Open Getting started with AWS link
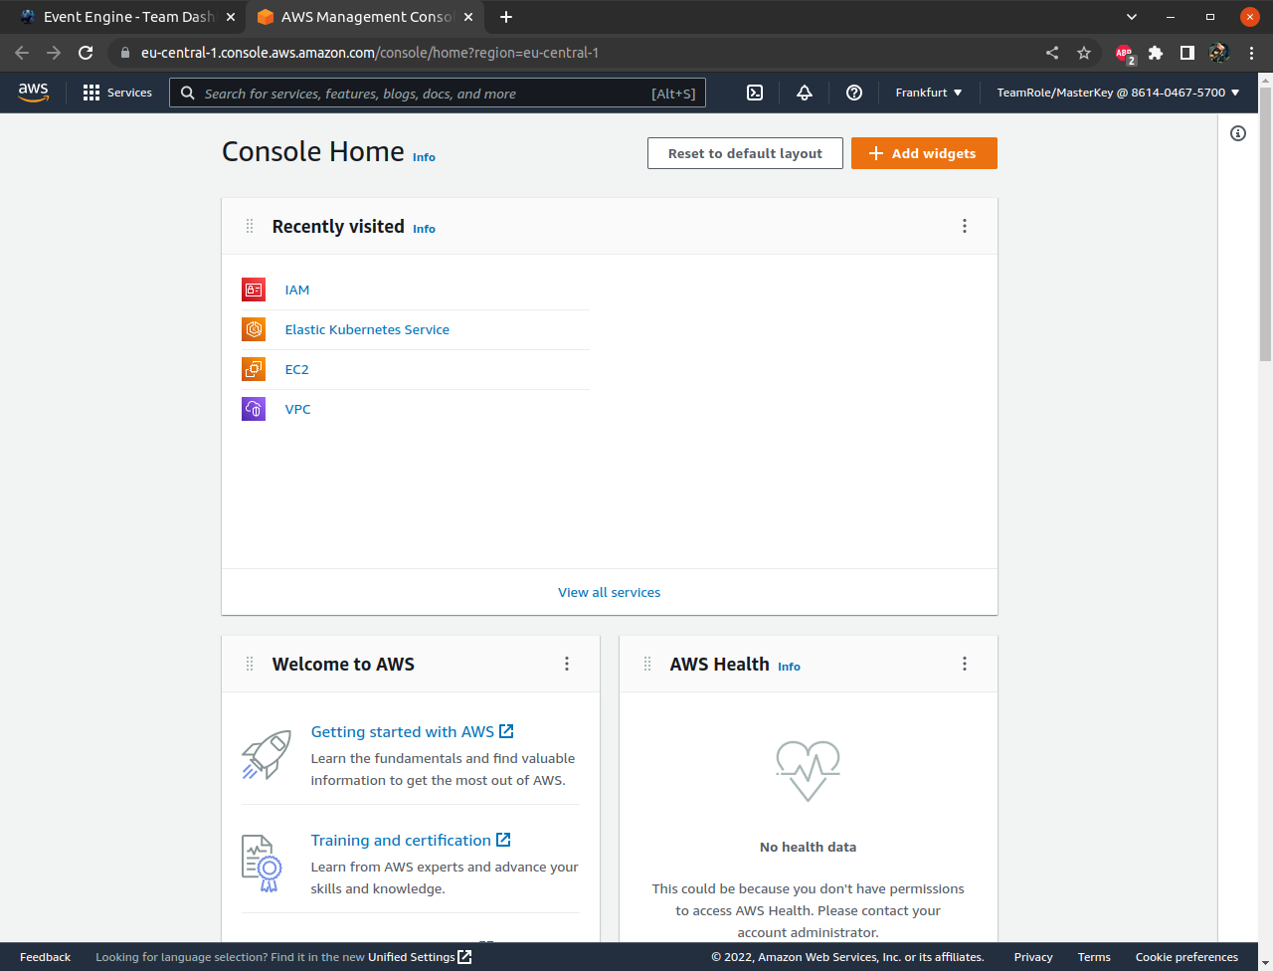 click(412, 731)
